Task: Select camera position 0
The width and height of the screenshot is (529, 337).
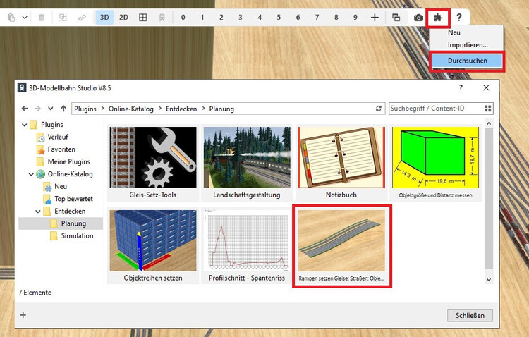Action: click(183, 17)
